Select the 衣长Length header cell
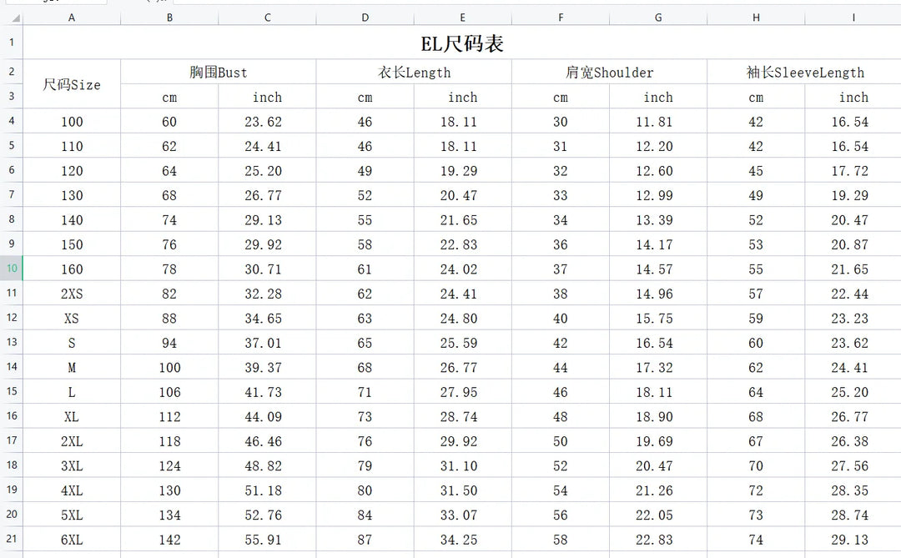The height and width of the screenshot is (558, 901). coord(414,73)
